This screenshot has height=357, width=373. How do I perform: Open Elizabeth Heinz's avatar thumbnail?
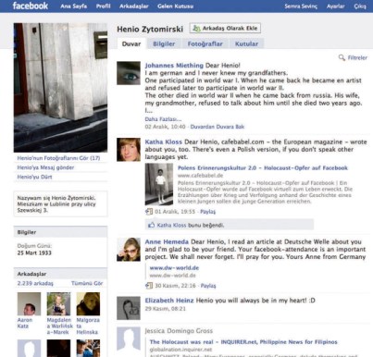click(x=129, y=308)
